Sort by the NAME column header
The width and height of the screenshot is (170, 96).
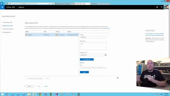pos(27,32)
